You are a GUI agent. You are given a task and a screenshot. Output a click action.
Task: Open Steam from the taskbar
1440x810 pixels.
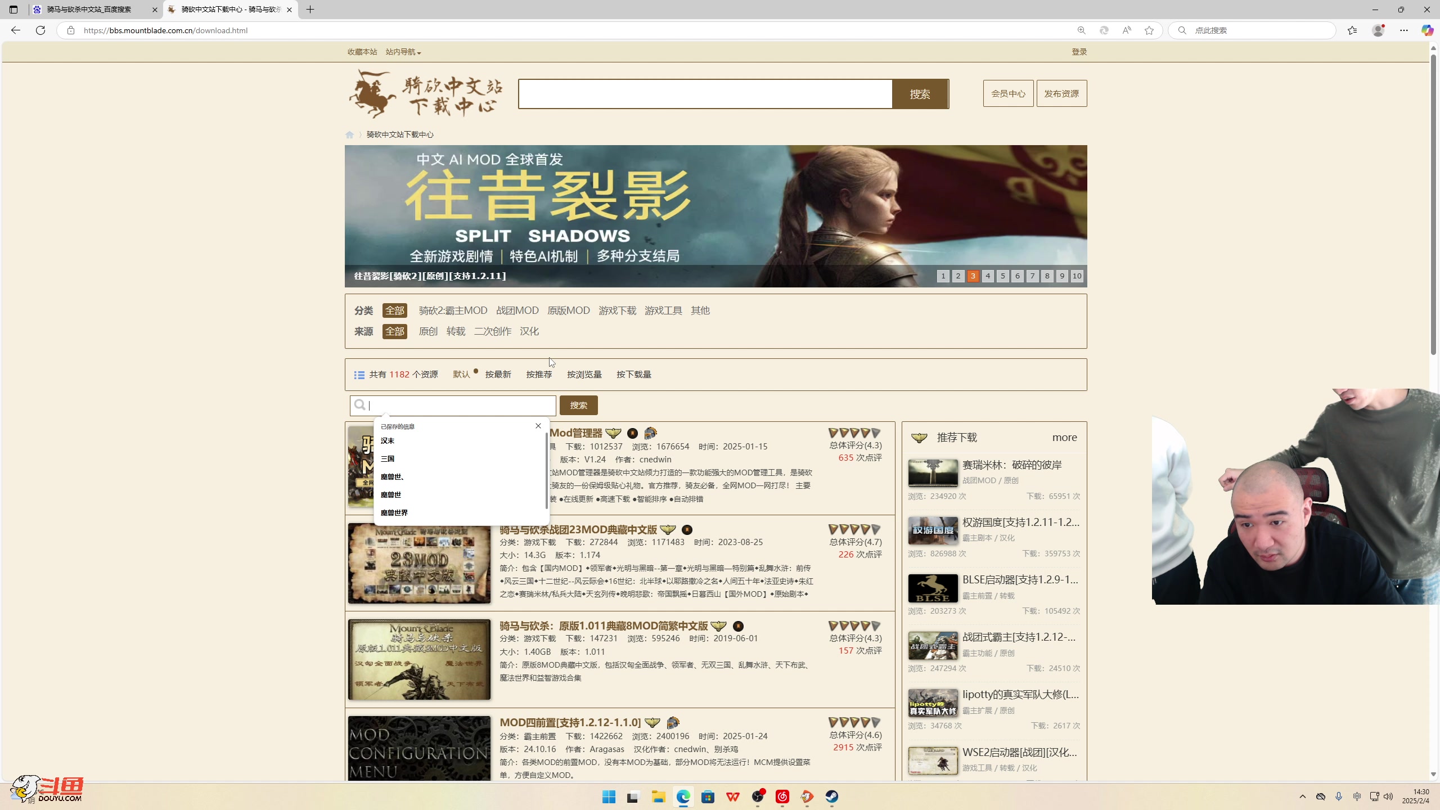831,796
